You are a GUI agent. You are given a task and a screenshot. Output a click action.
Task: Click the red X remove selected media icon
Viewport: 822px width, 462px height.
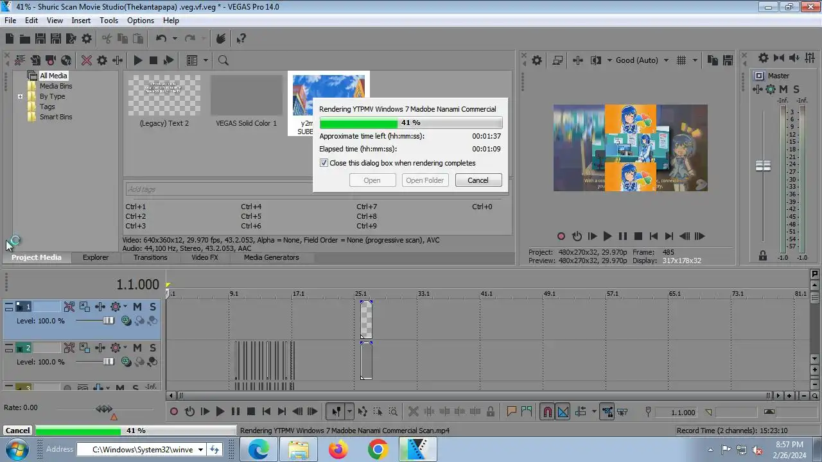coord(87,60)
